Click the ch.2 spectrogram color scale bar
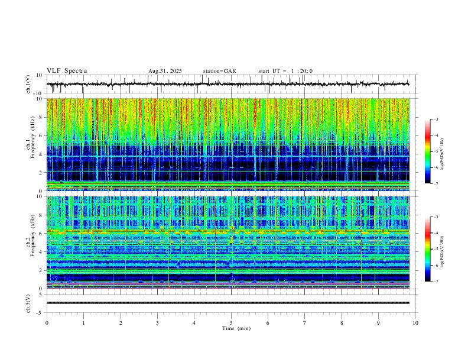 (x=428, y=249)
